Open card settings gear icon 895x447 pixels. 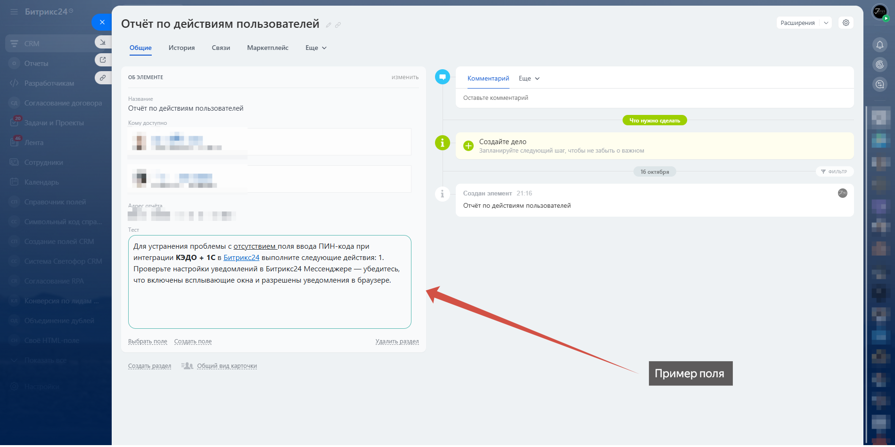click(846, 23)
